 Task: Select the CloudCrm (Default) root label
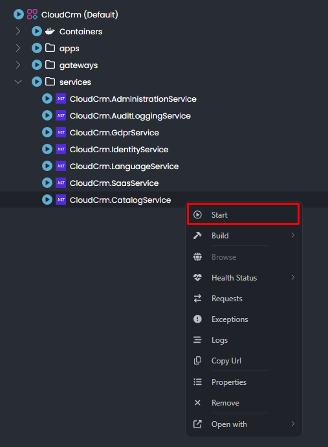tap(80, 14)
